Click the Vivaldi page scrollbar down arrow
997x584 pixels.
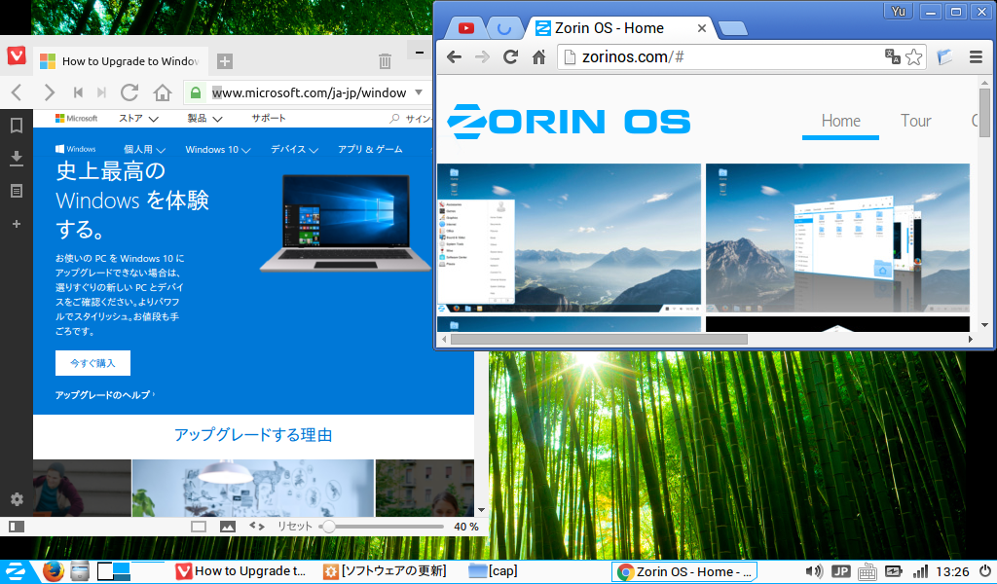coord(481,510)
